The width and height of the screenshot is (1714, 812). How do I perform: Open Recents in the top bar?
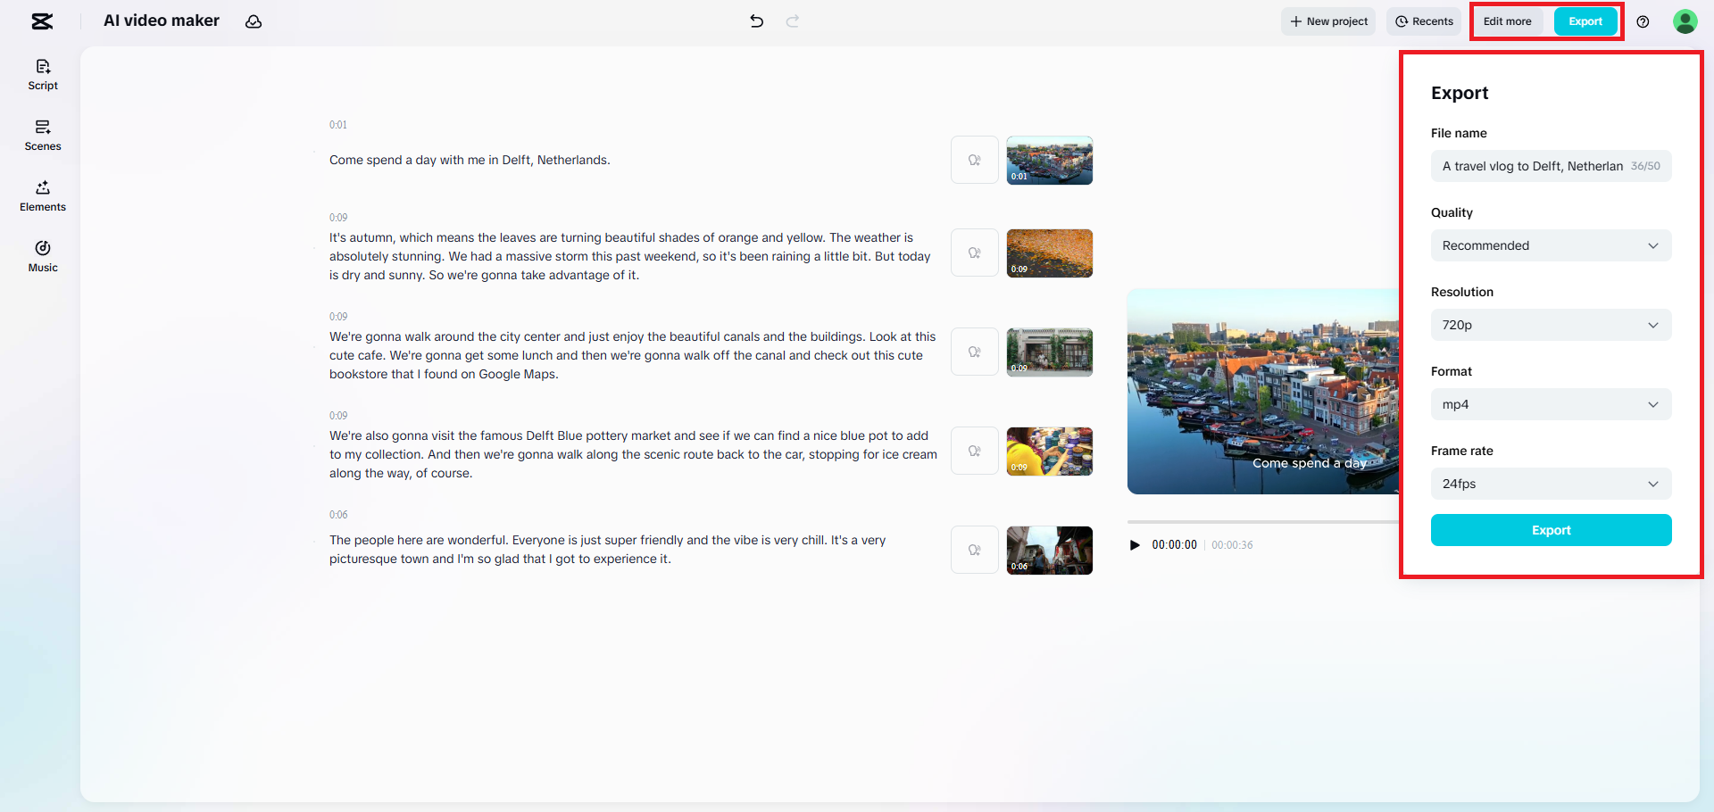[1424, 21]
